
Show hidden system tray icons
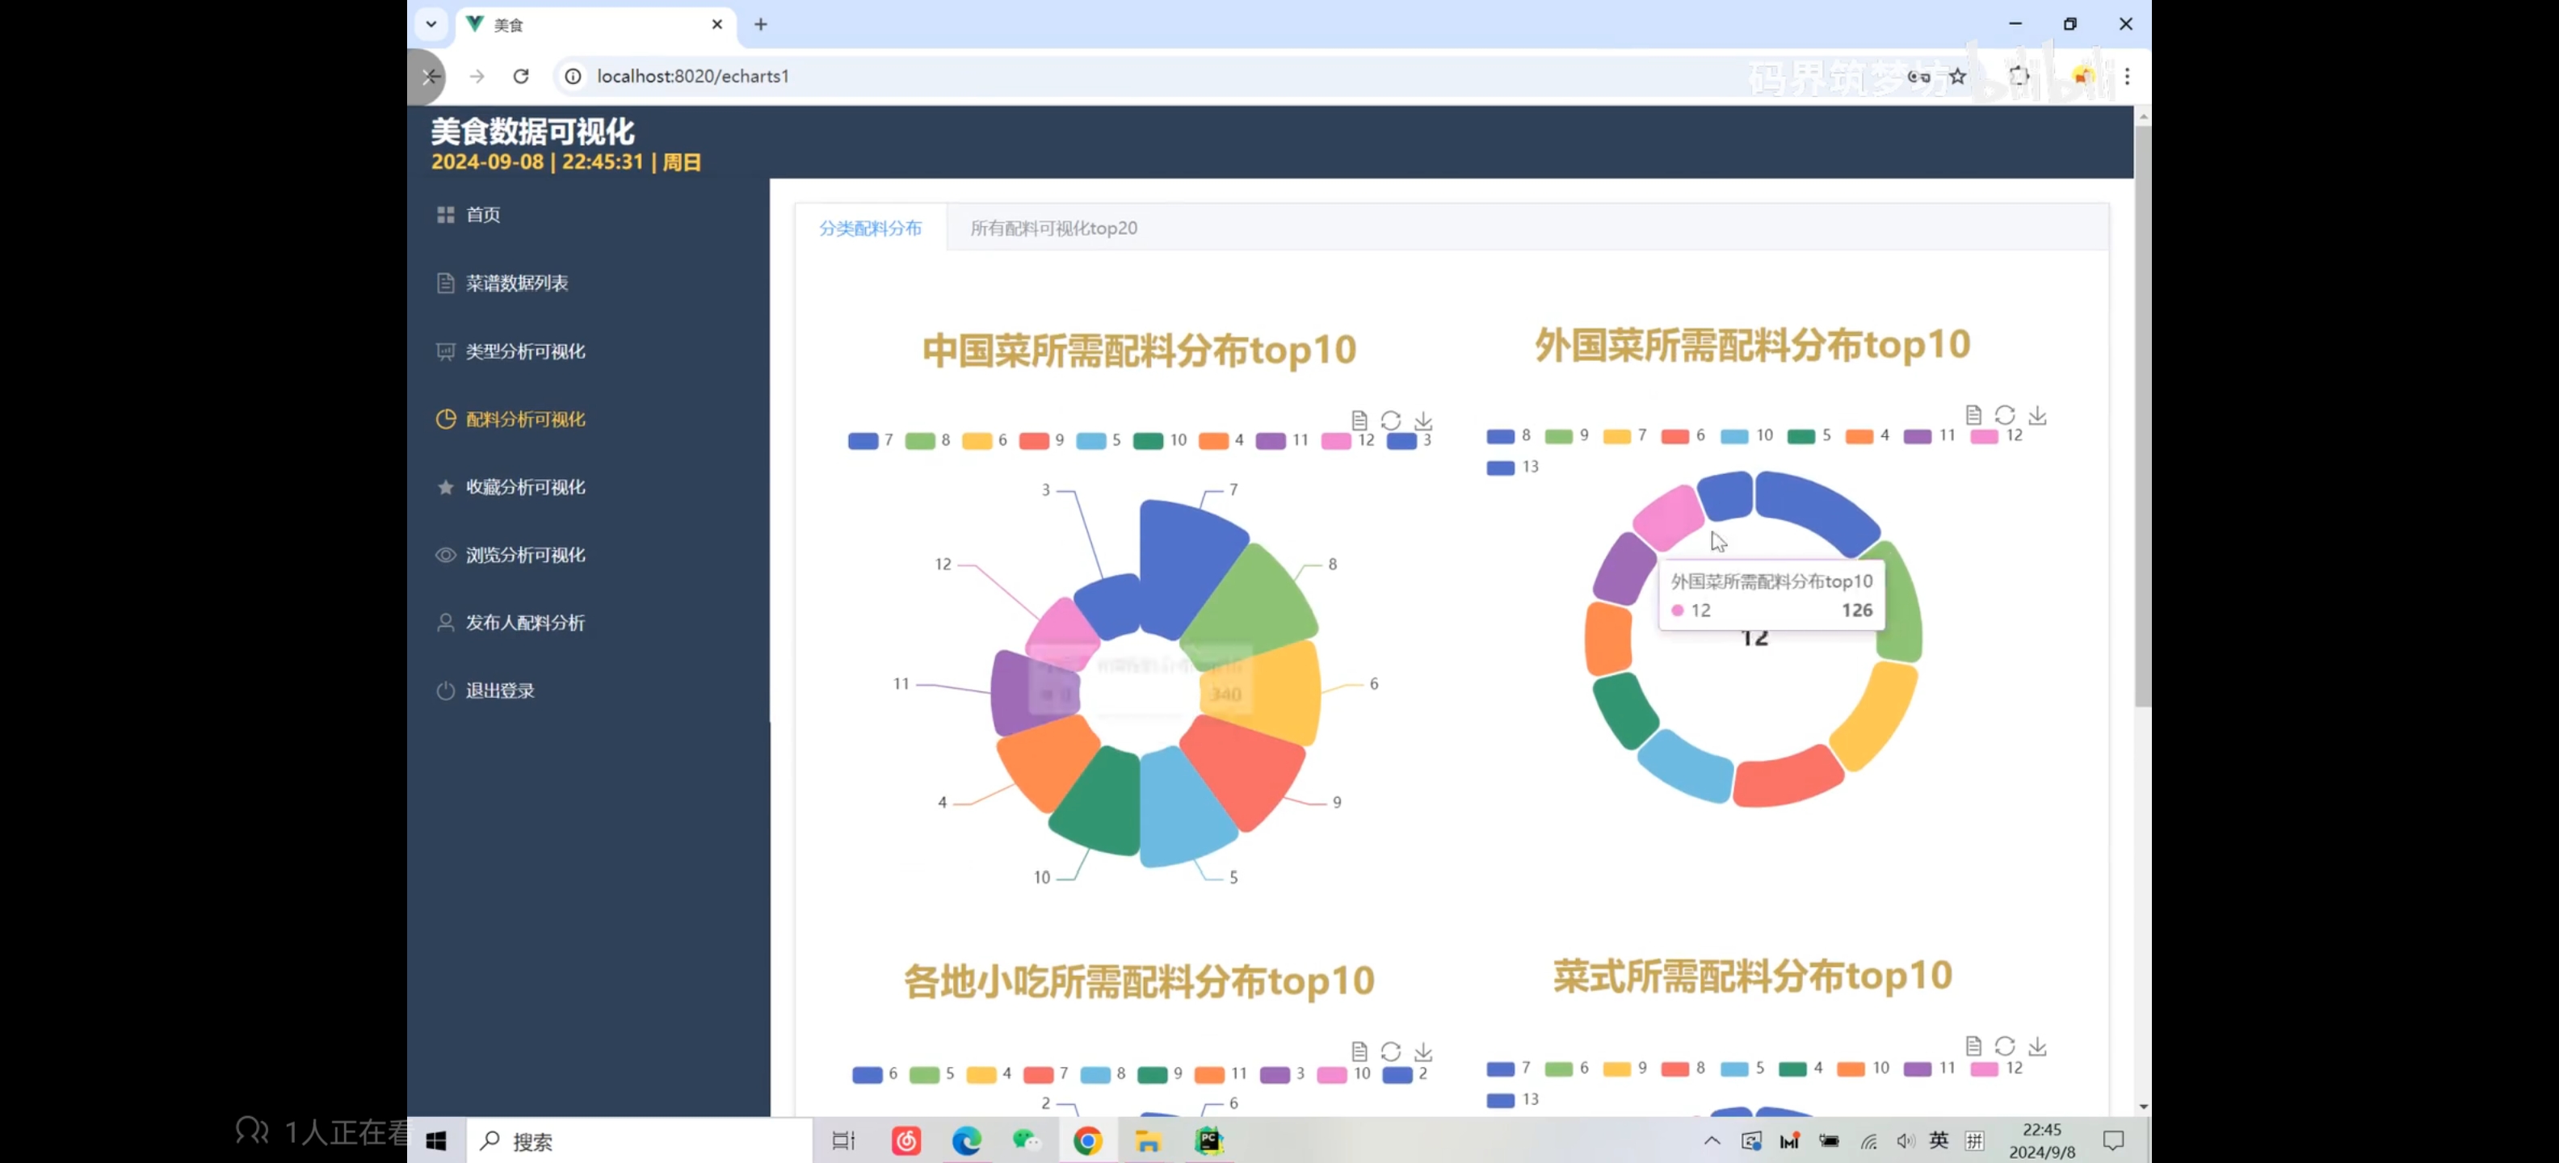1712,1140
